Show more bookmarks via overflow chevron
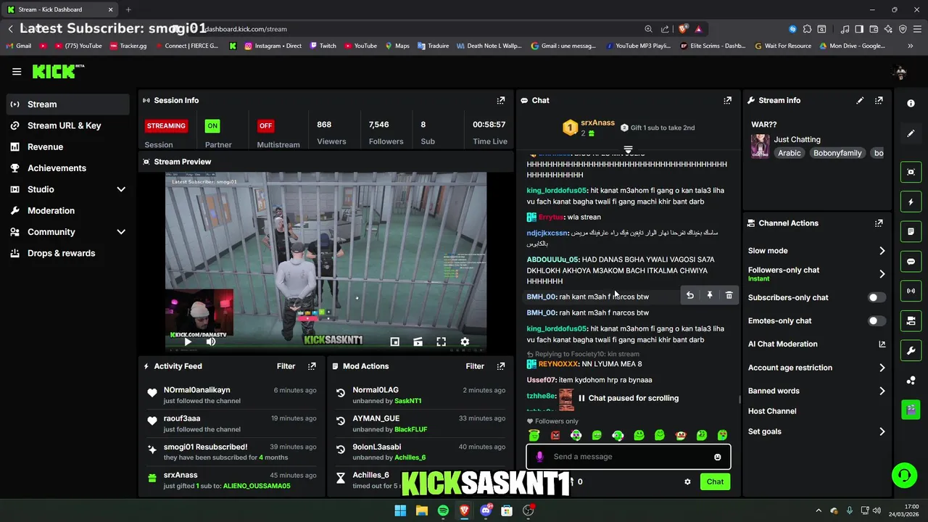 [911, 46]
